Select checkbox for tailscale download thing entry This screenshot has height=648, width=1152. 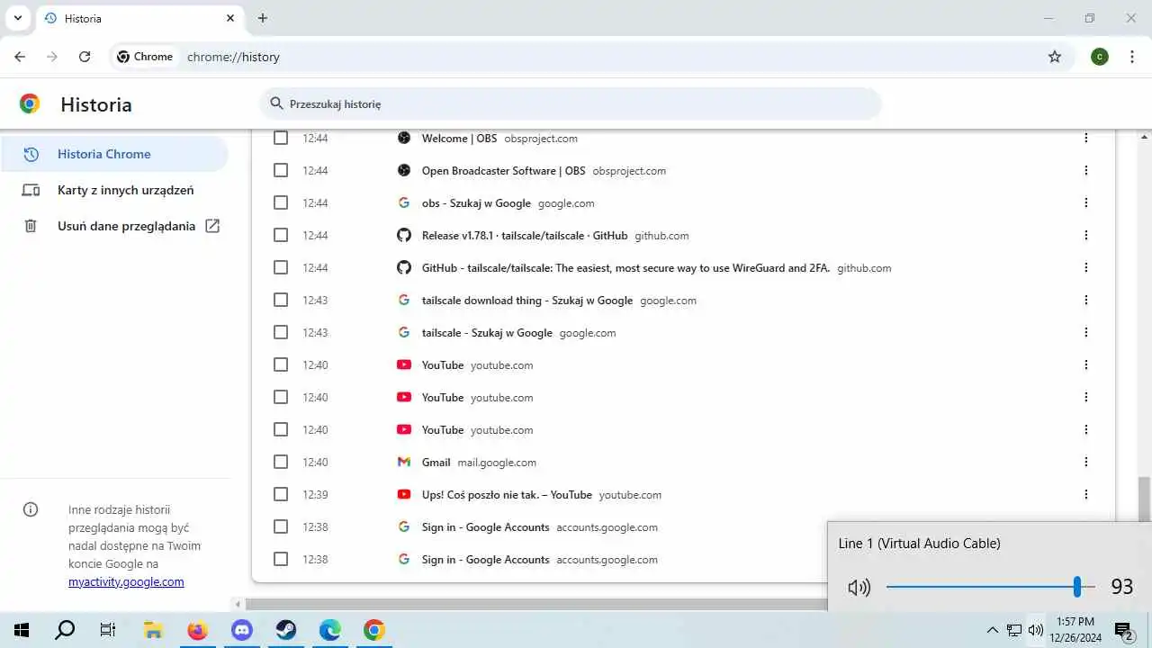coord(281,300)
